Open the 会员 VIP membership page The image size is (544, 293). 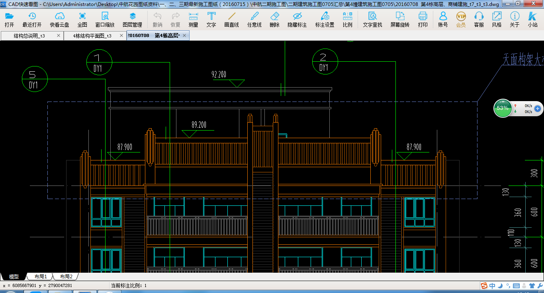click(461, 19)
